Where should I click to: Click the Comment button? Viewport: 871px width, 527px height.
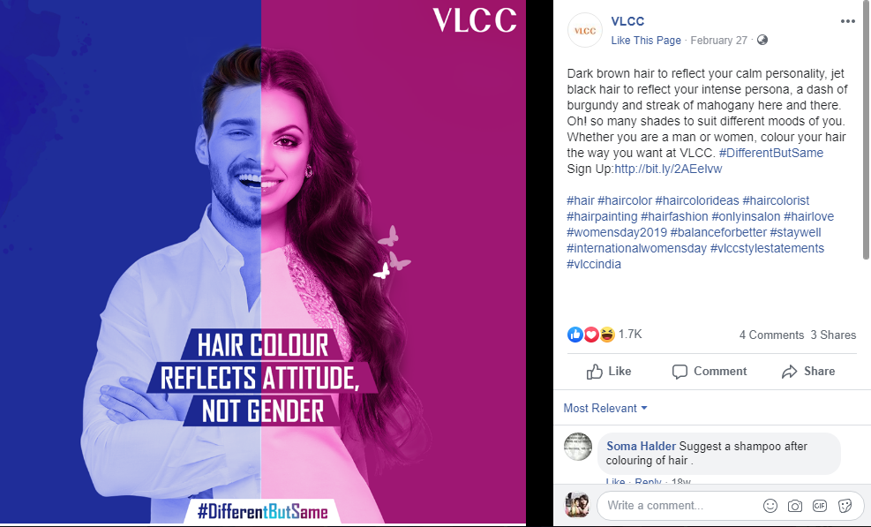point(710,372)
